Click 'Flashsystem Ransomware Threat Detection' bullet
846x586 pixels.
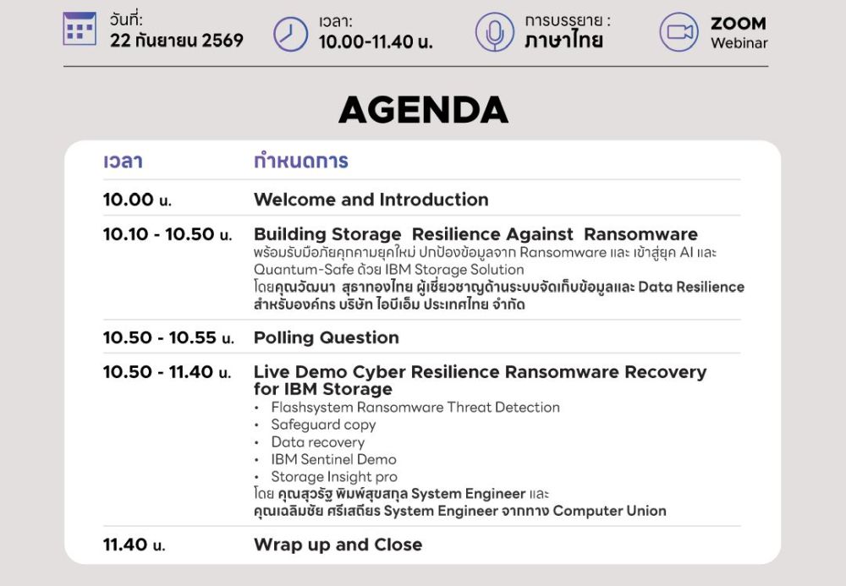pyautogui.click(x=415, y=408)
